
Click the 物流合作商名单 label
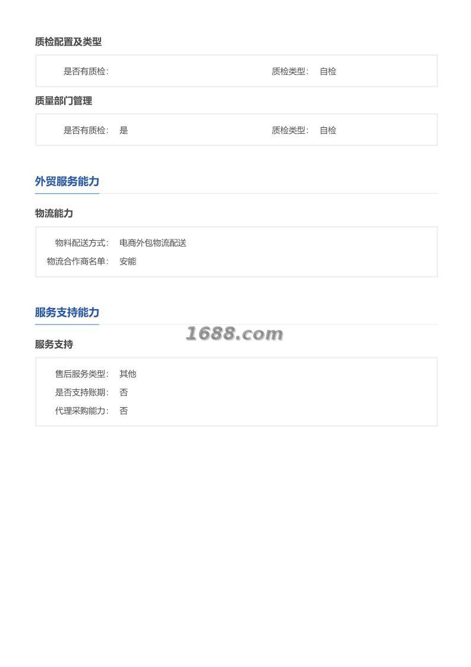point(78,261)
